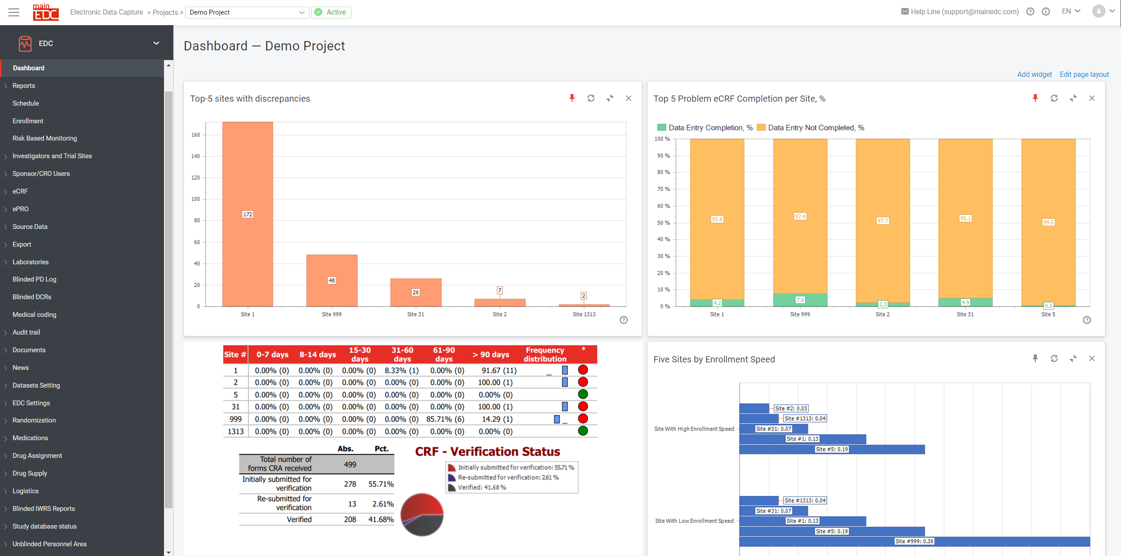Unpin the Top 5 Problem eCRF widget
The image size is (1121, 556).
click(1035, 98)
